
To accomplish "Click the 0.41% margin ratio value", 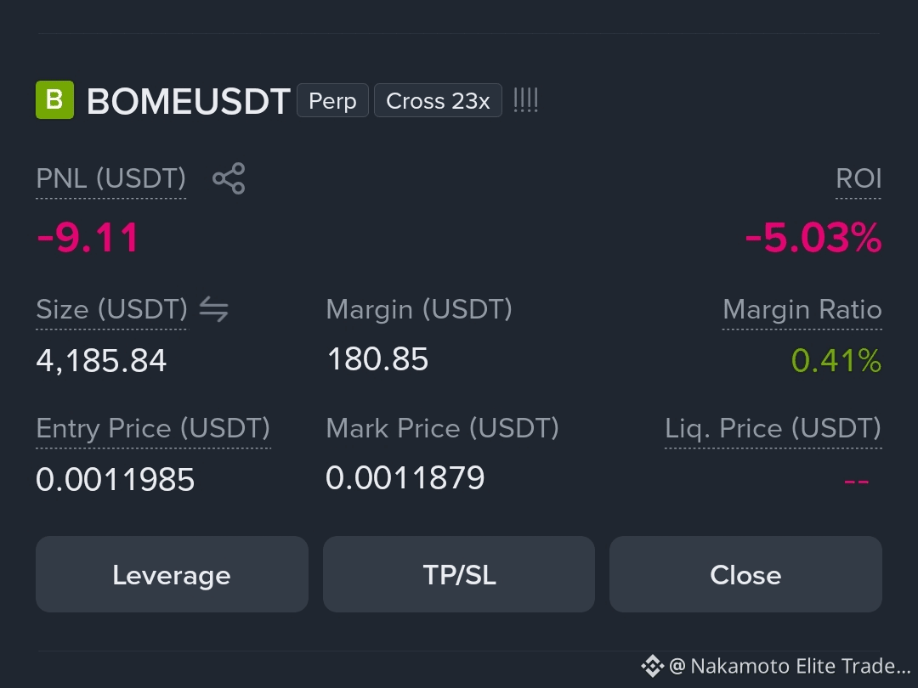I will [836, 360].
